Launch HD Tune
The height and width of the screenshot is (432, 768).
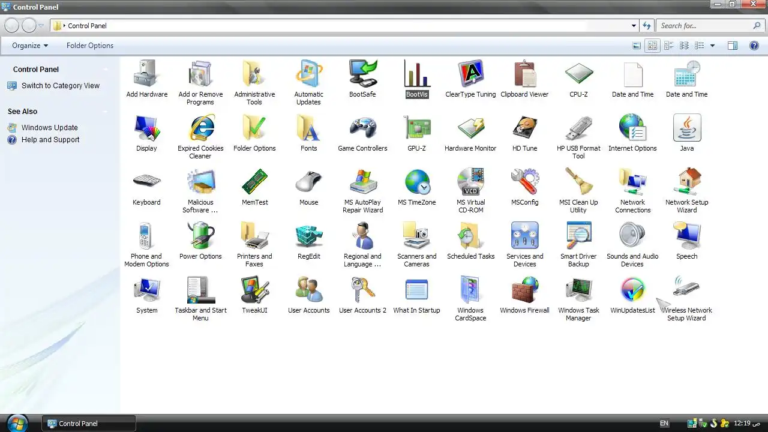coord(524,133)
